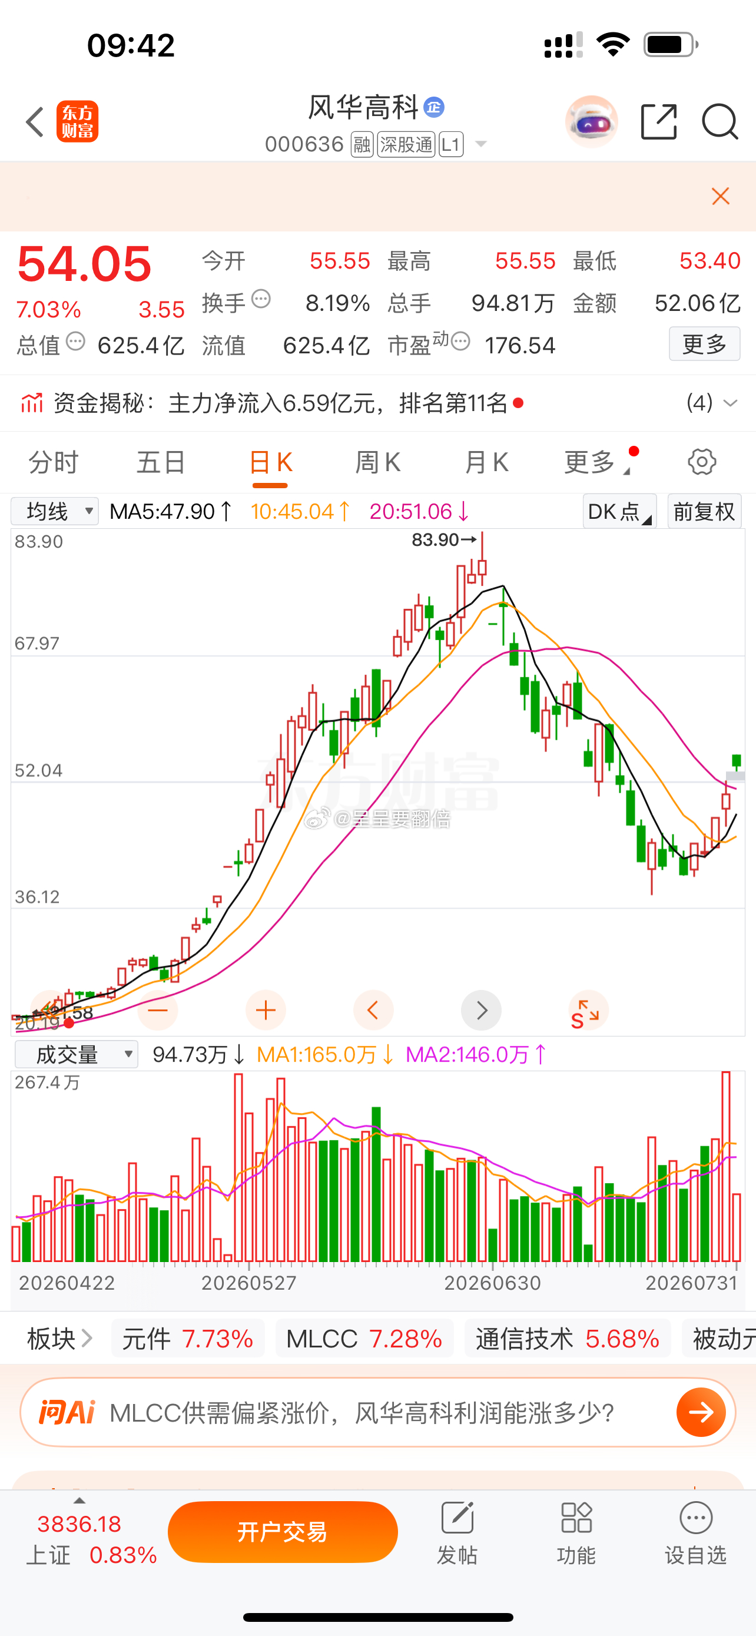Tap the 20:51.06 MA value
The image size is (756, 1636).
click(x=420, y=511)
